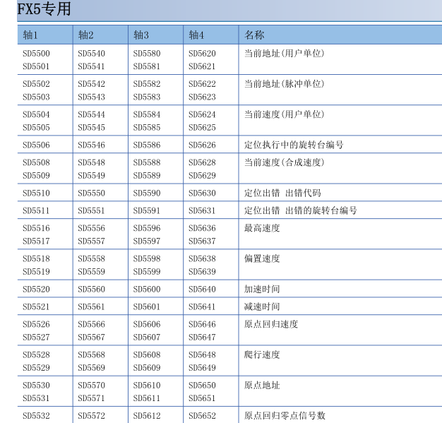Click the 爬行速度 name cell
This screenshot has height=423, width=442.
tap(262, 355)
